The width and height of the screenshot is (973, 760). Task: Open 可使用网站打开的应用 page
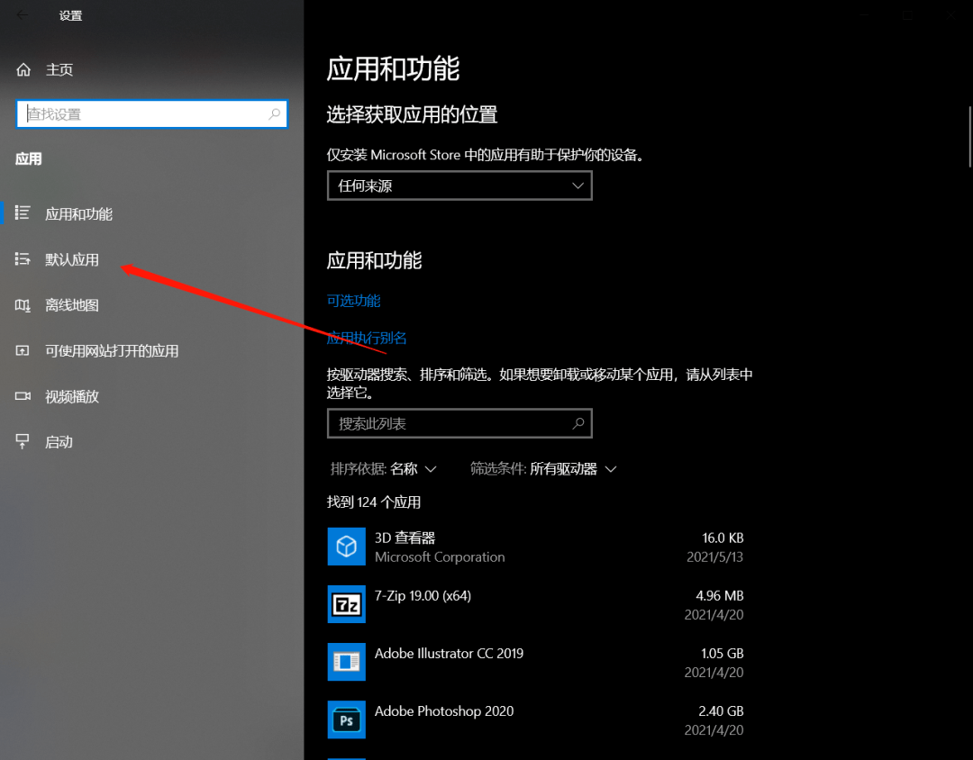(112, 351)
